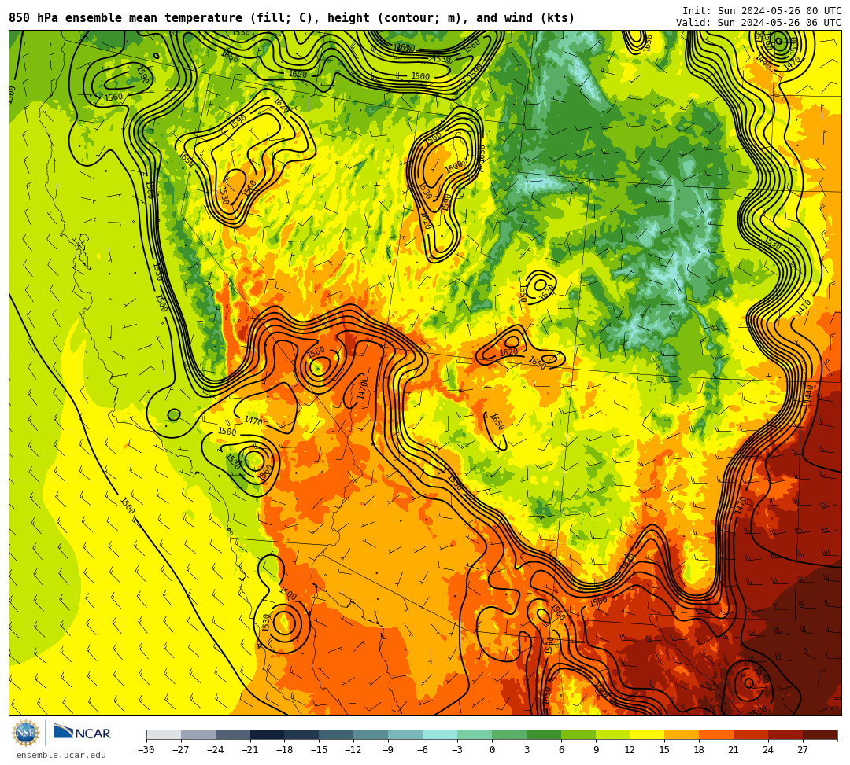Click the Init: Sun 2024-05-26 00 UTC text
850x765 pixels.
pyautogui.click(x=762, y=11)
